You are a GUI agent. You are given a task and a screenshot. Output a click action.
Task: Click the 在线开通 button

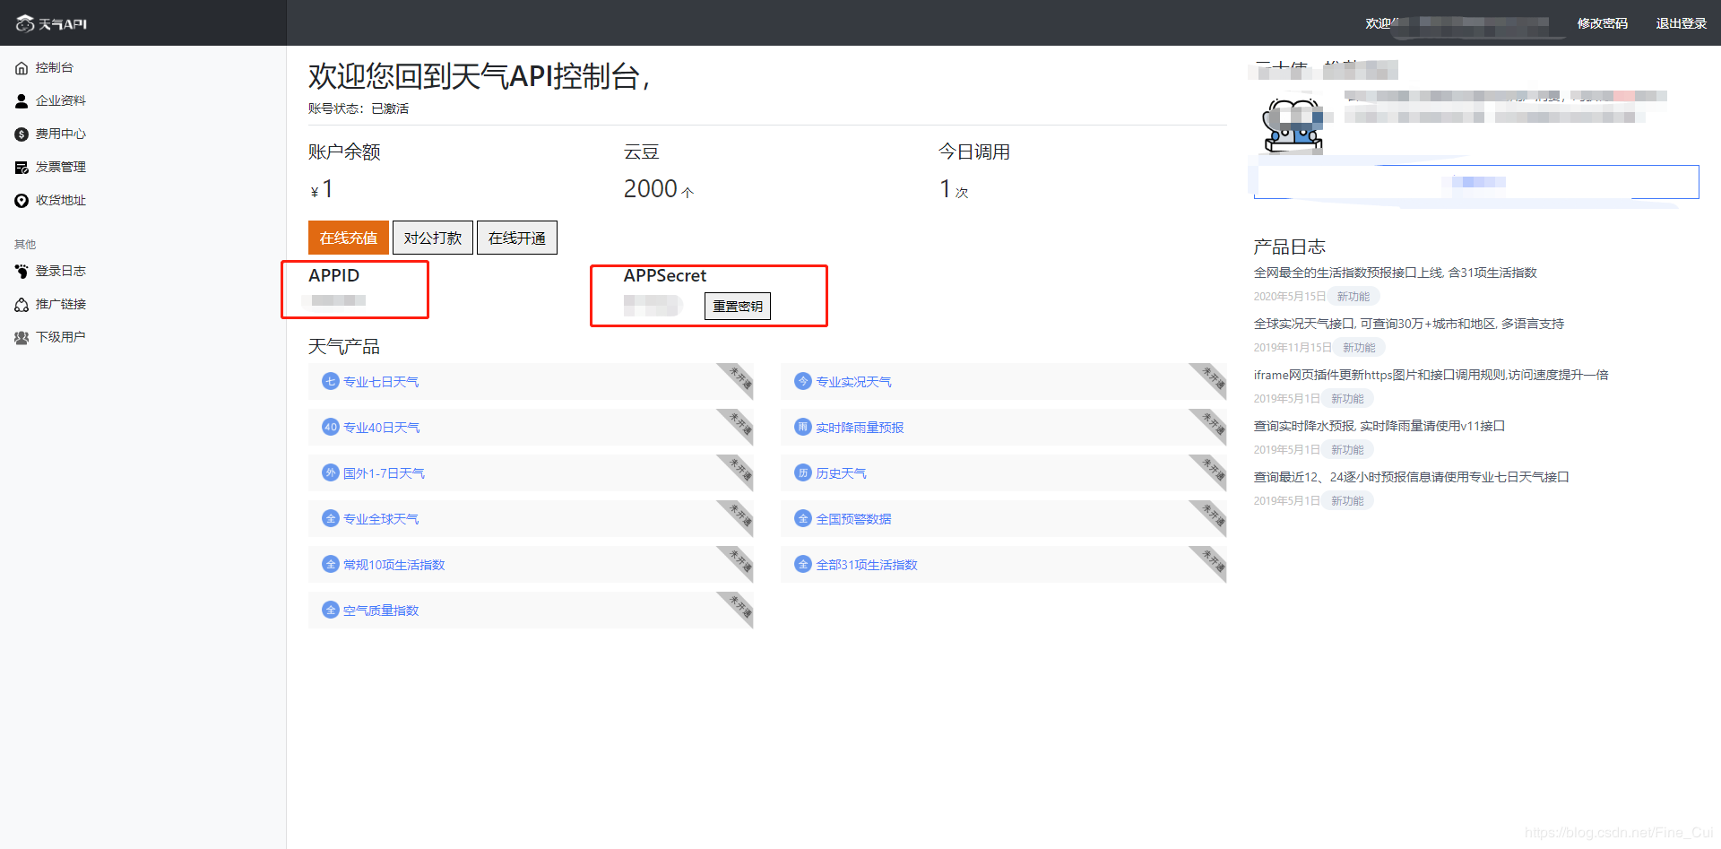point(516,238)
